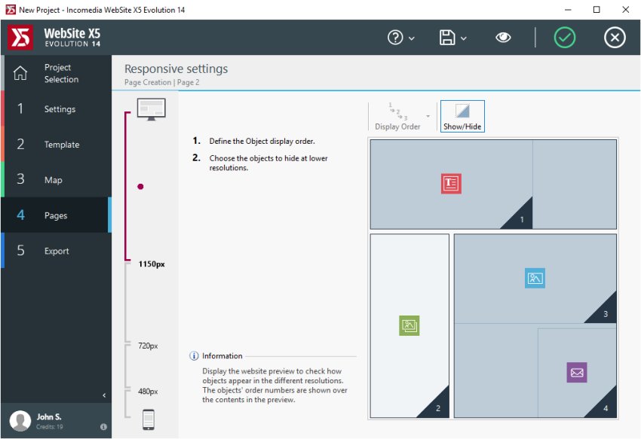Select the purple Email Form object icon
Image resolution: width=641 pixels, height=439 pixels.
click(577, 373)
